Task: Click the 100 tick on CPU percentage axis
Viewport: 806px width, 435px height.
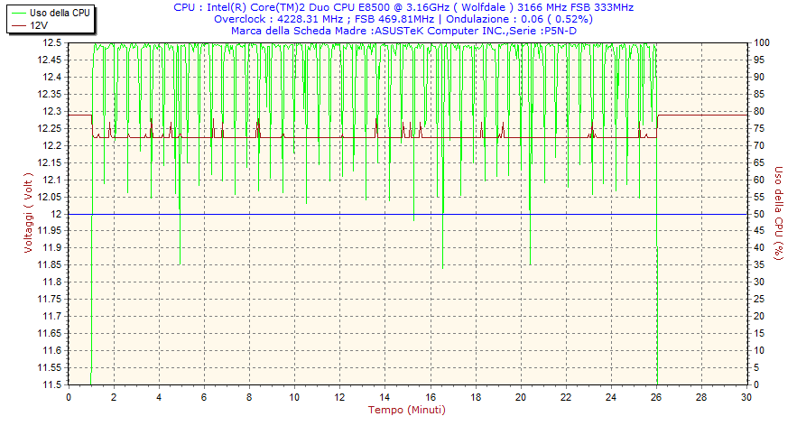Action: click(761, 43)
